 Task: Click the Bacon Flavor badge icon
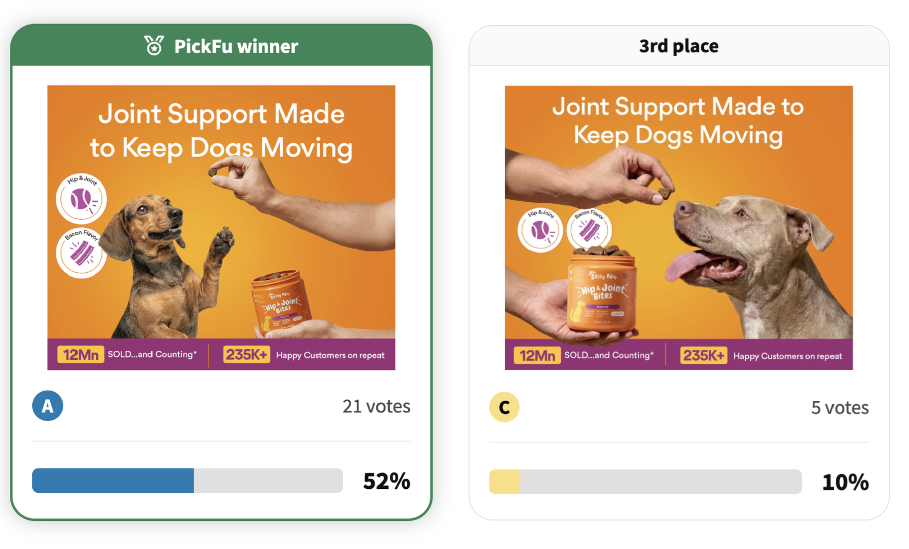click(x=81, y=253)
